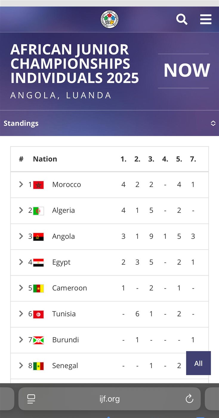
Task: Click the Burundi flag icon
Action: coord(38,340)
